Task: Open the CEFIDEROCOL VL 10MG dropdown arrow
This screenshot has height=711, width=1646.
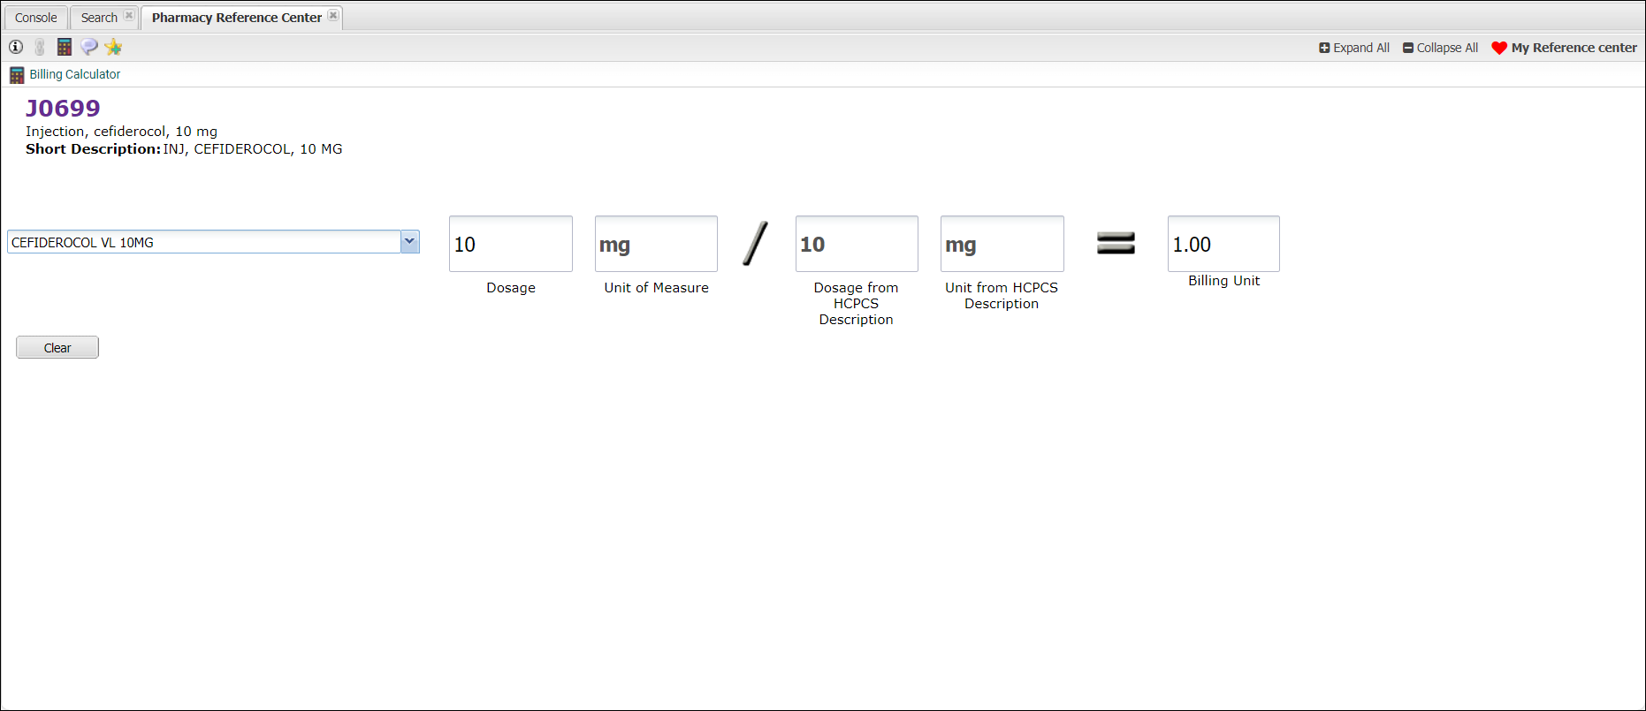Action: (410, 241)
